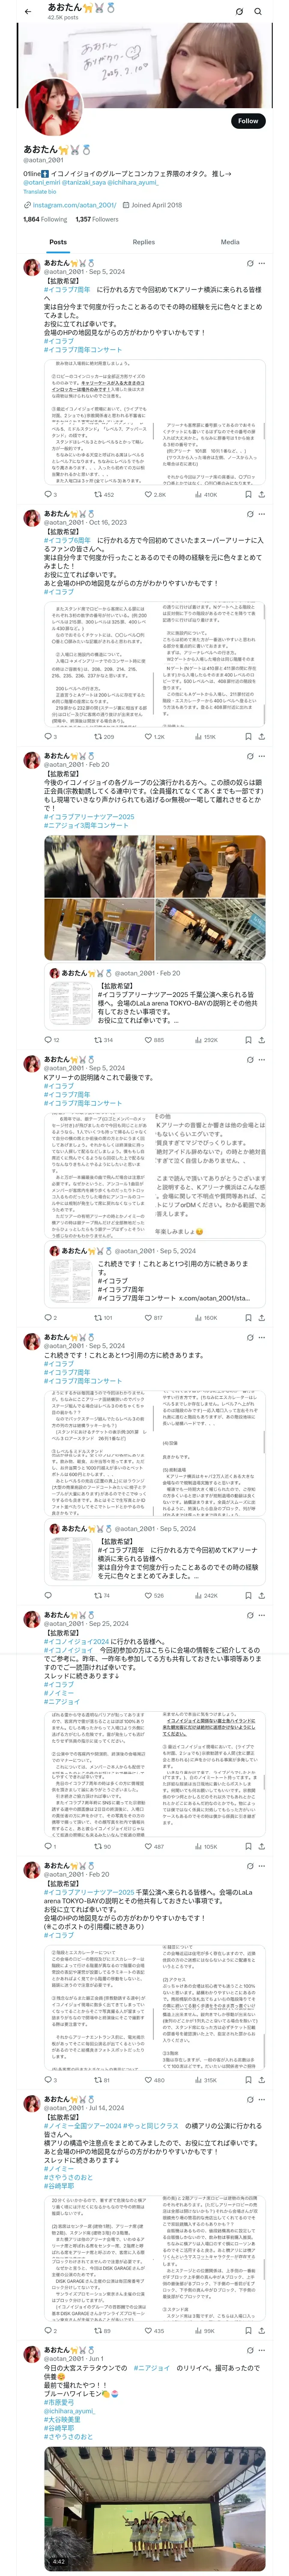This screenshot has height=2576, width=289.
Task: Follow the aotan_2001 account
Action: 247,121
